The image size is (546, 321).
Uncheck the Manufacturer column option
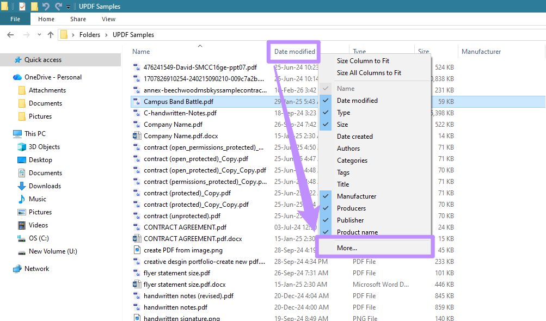click(x=356, y=196)
